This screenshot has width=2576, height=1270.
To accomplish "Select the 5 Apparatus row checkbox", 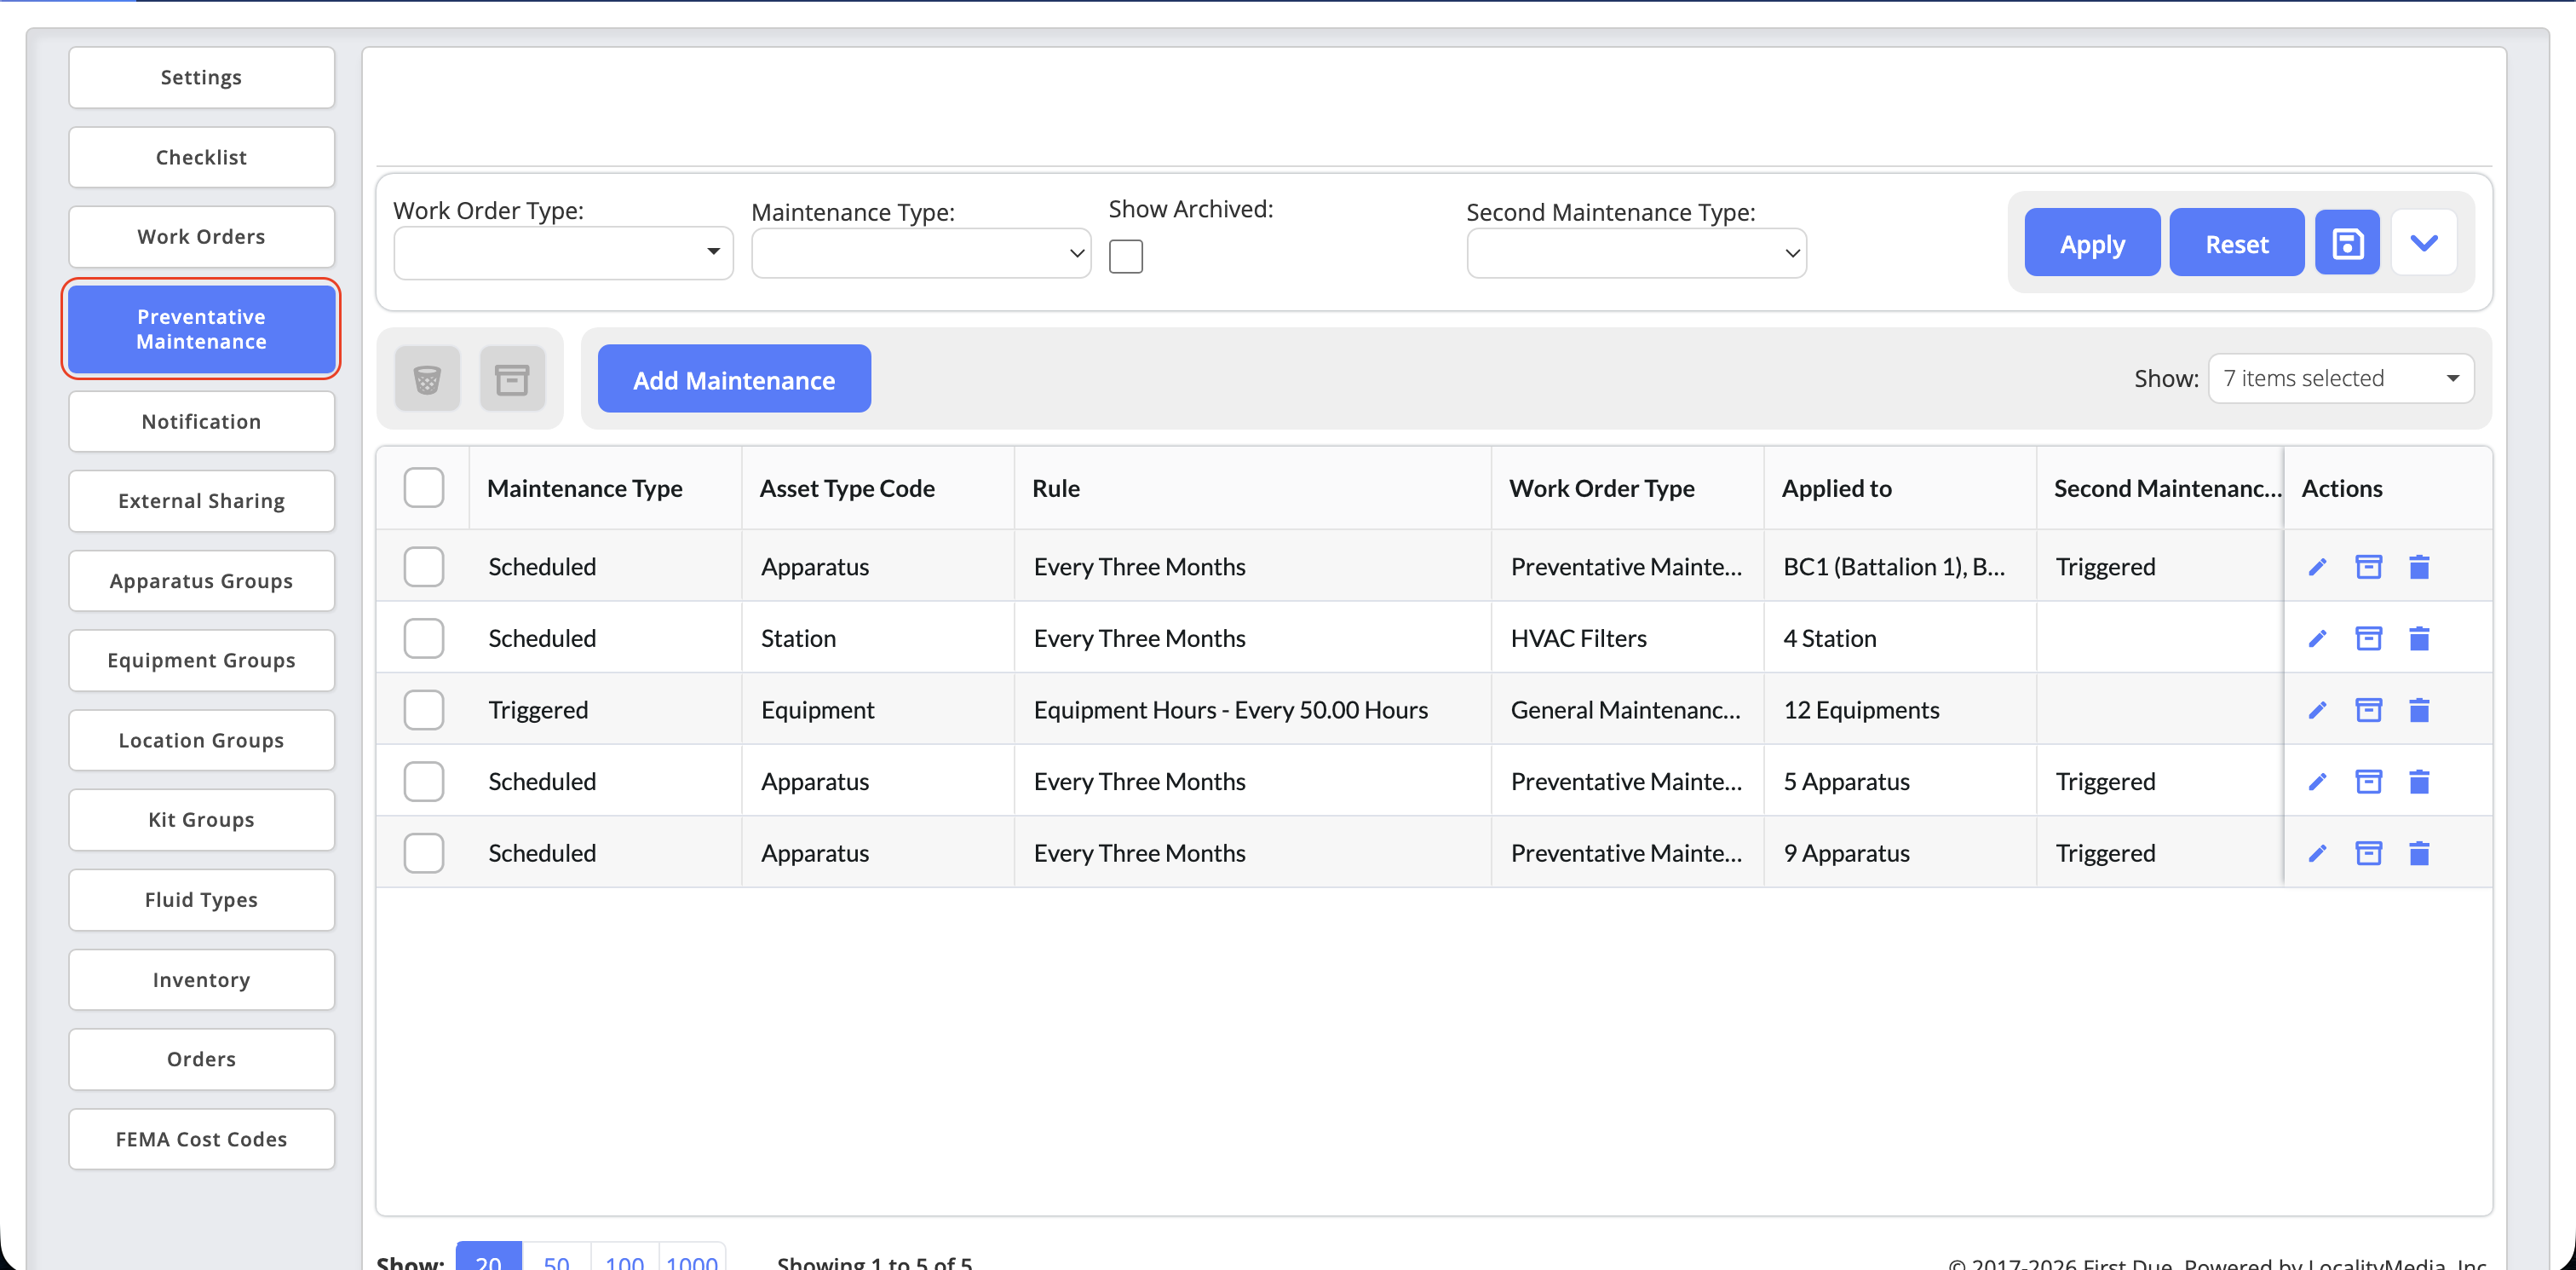I will tap(424, 782).
